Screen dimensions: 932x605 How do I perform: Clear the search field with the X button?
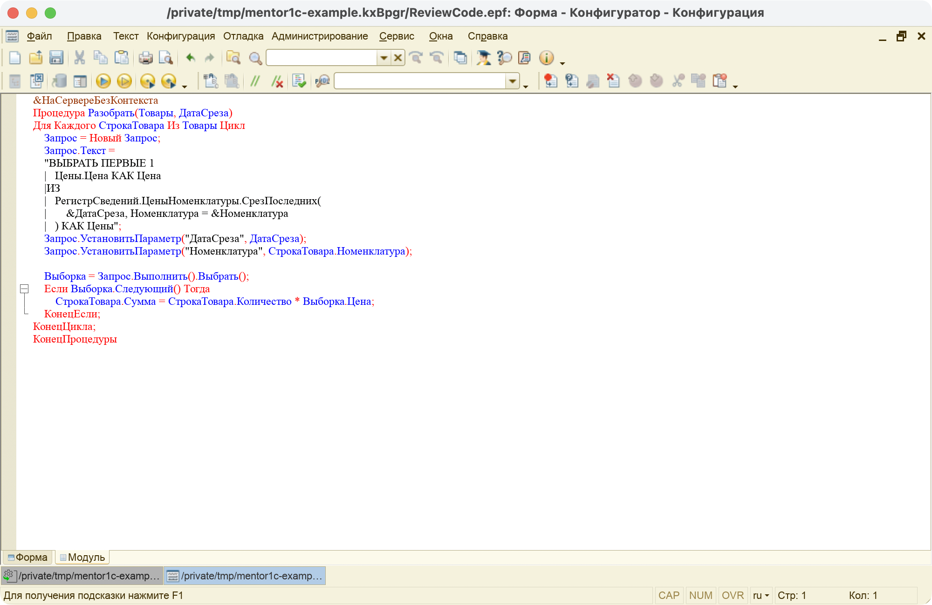click(x=398, y=58)
